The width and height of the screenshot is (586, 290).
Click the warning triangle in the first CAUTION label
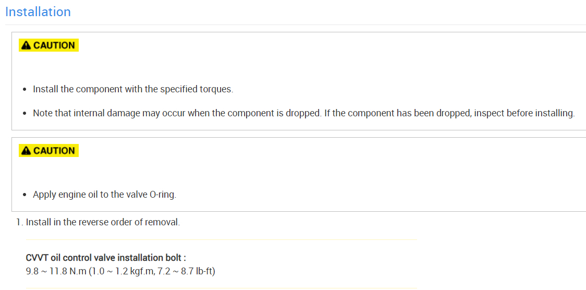pyautogui.click(x=26, y=45)
